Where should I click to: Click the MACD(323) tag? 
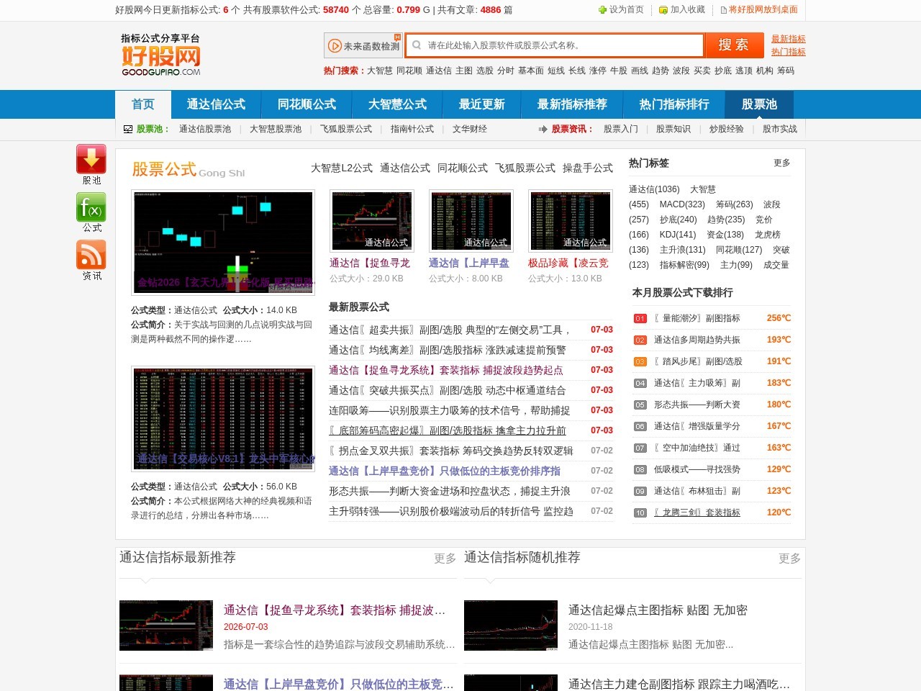682,204
